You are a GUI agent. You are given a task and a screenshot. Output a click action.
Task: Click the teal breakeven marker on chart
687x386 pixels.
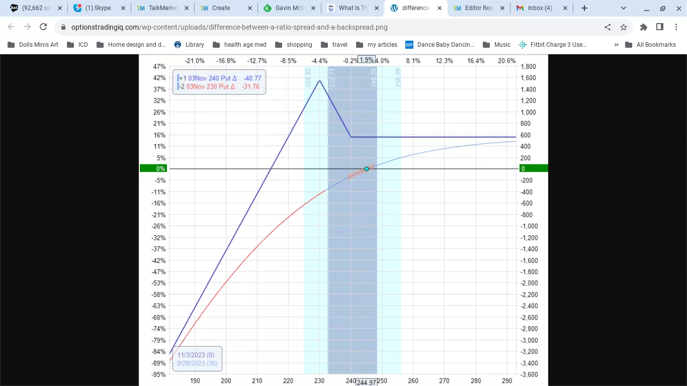coord(367,169)
